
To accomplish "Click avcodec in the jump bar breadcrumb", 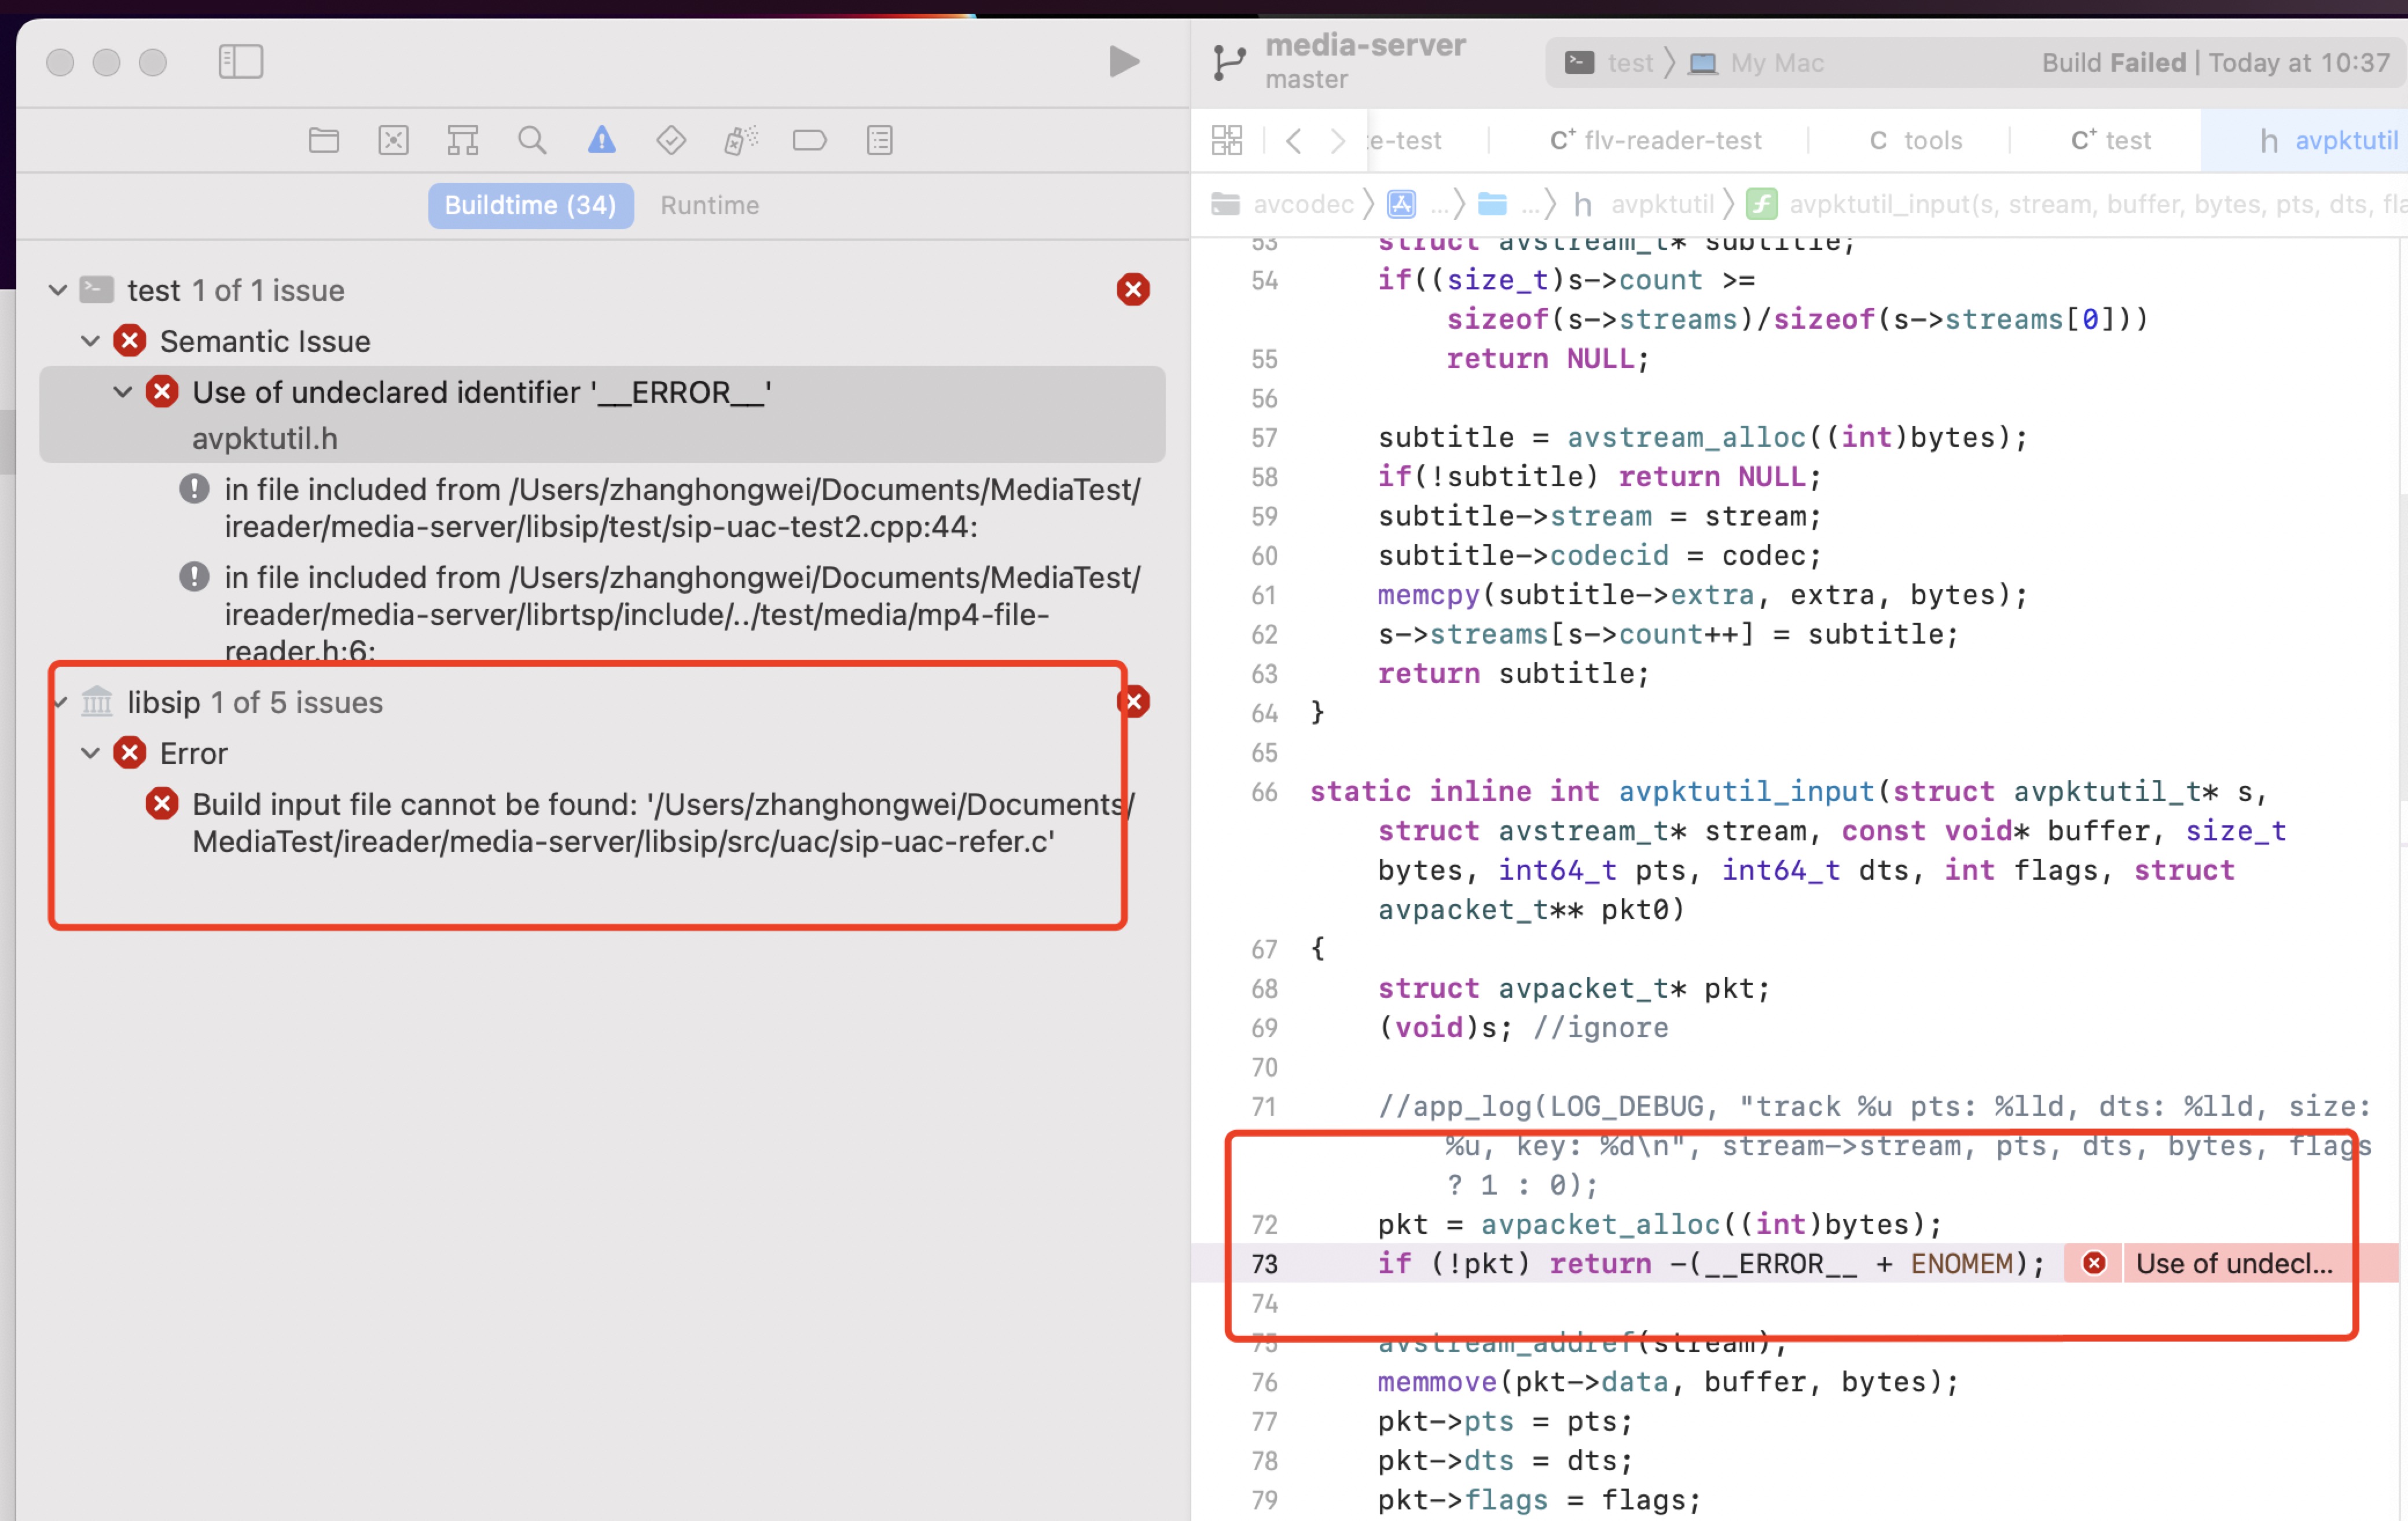I will [x=1305, y=204].
